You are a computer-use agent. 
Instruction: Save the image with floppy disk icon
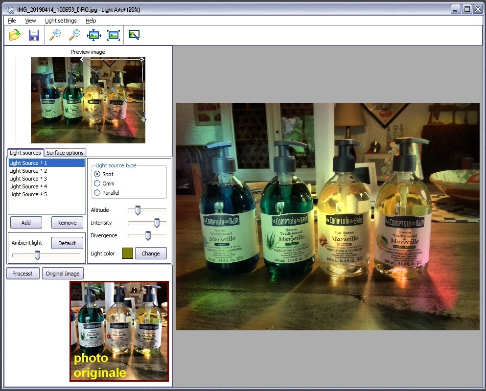(34, 35)
